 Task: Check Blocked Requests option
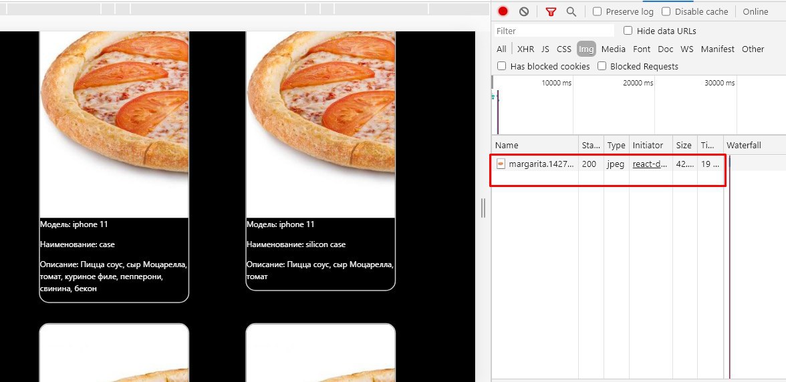(602, 66)
